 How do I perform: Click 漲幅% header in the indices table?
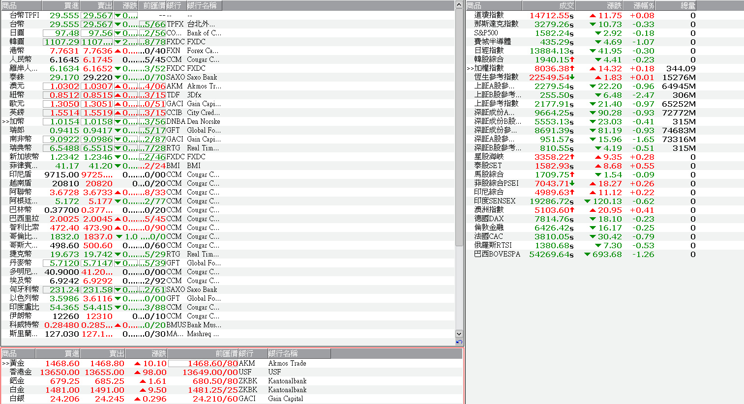639,6
